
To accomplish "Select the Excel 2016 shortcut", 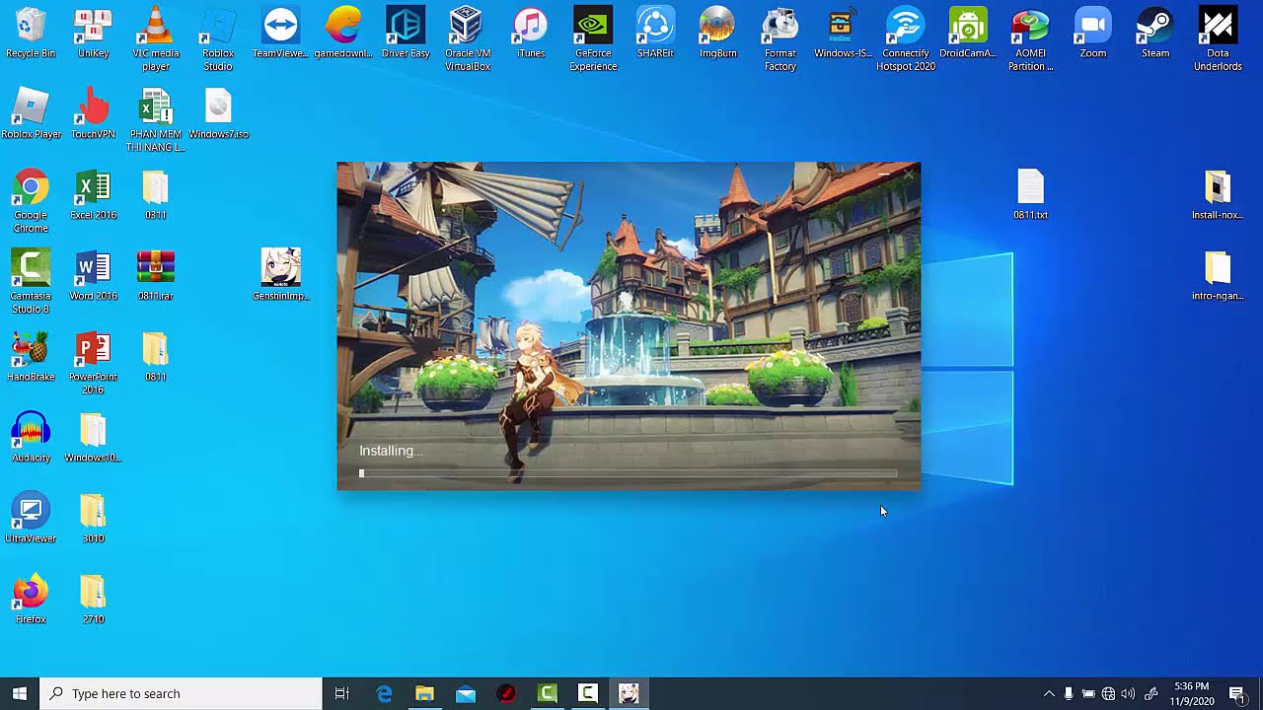I will pyautogui.click(x=93, y=194).
